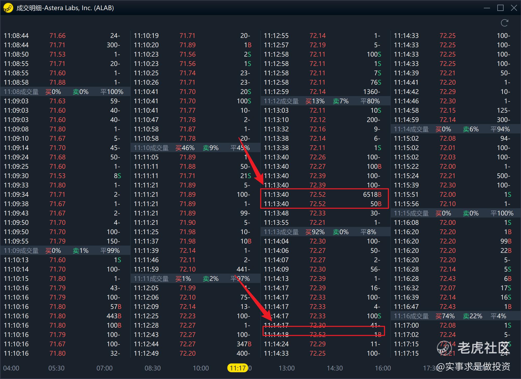Maximize the trade details window
Viewport: 521px width, 379px height.
click(x=500, y=8)
